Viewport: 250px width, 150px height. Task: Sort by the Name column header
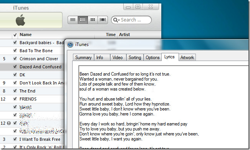click(56, 35)
